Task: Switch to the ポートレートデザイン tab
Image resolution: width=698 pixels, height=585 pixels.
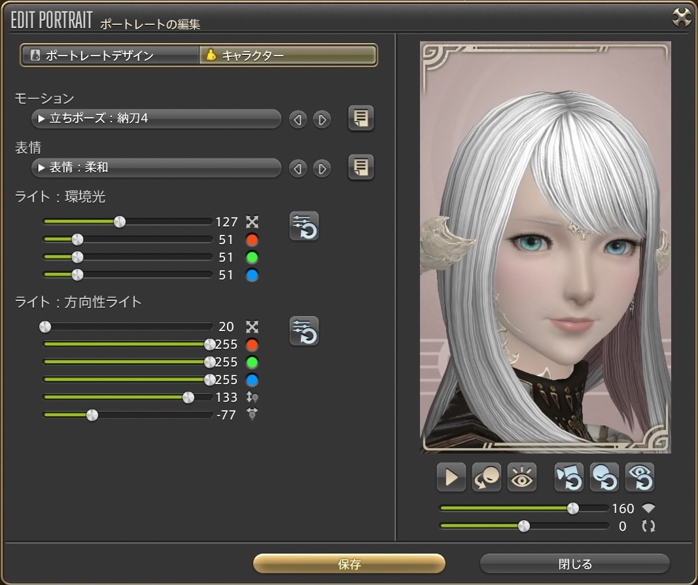Action: [x=109, y=56]
